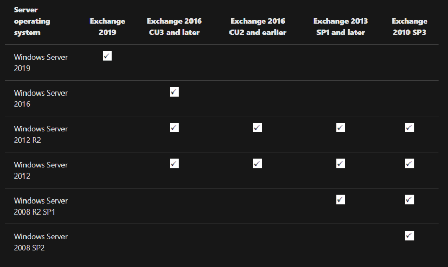
Task: Click Windows Server 2012 R2 Exchange 2016 CU3 checkmark
Action: (x=174, y=128)
